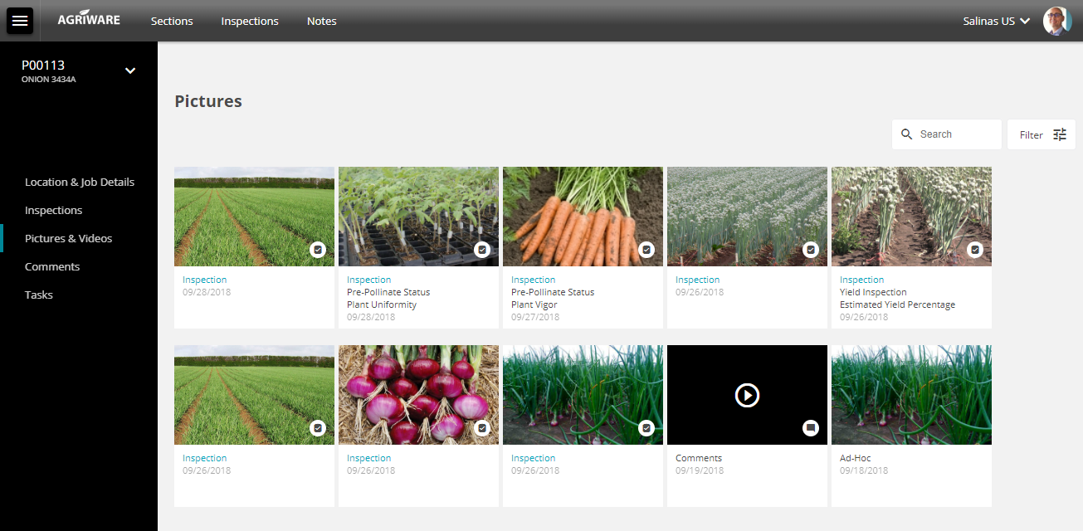Toggle the selection checkmark on the carrot photo
This screenshot has width=1083, height=531.
tap(646, 249)
